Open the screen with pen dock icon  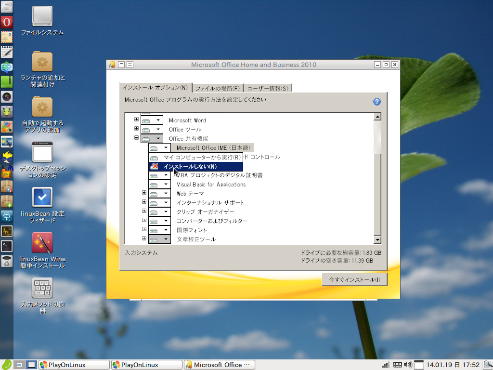coord(6,142)
